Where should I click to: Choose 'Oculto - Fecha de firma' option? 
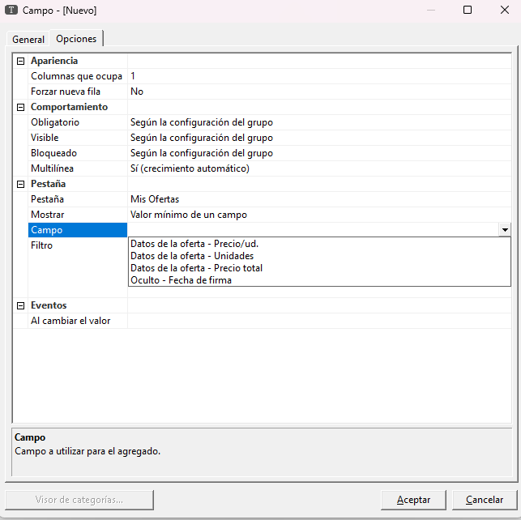(x=181, y=280)
